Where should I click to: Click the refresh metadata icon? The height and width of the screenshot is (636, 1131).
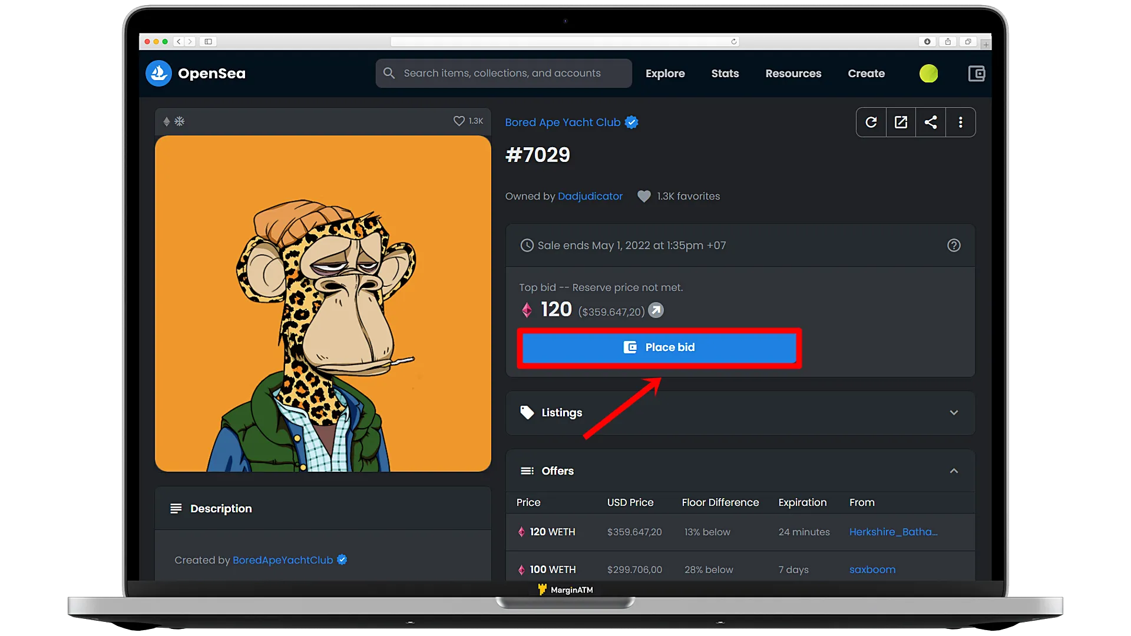(x=871, y=122)
